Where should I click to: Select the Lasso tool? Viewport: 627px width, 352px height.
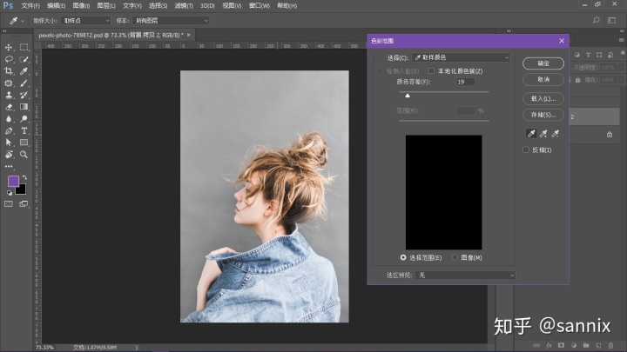click(x=9, y=59)
